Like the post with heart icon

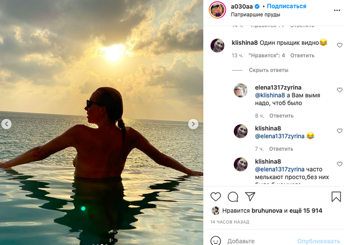[215, 196]
